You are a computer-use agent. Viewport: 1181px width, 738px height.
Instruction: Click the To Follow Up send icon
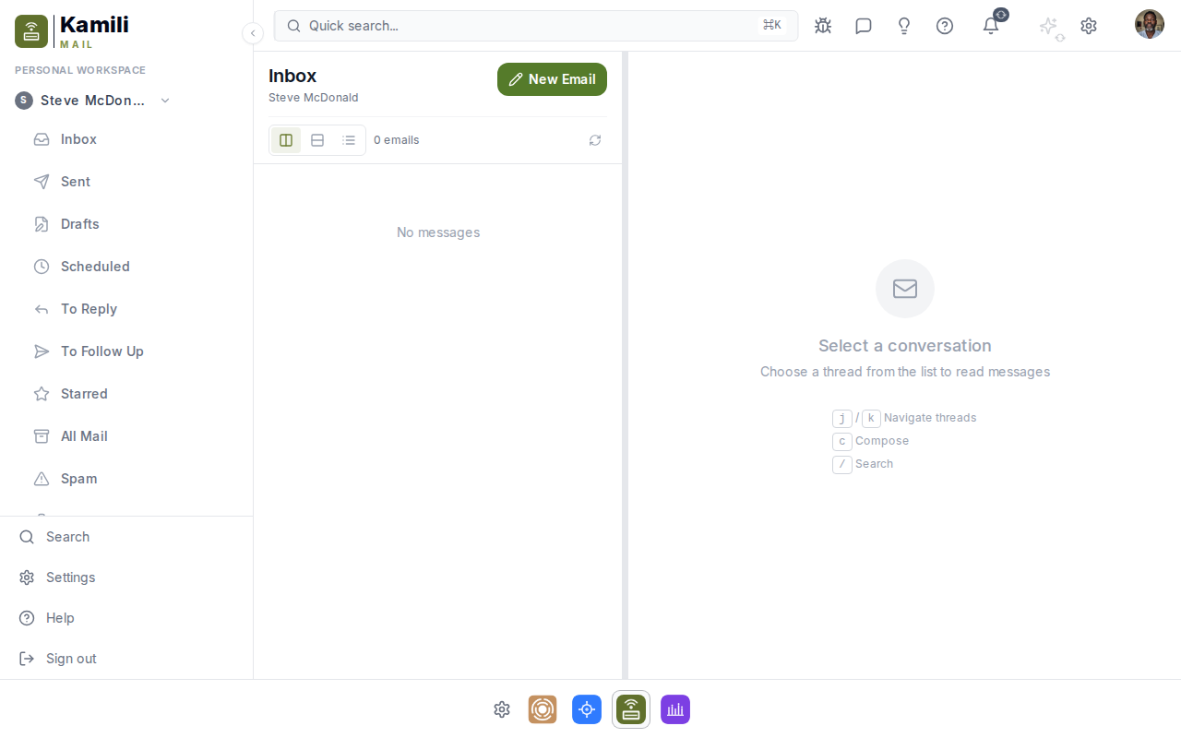pyautogui.click(x=42, y=351)
